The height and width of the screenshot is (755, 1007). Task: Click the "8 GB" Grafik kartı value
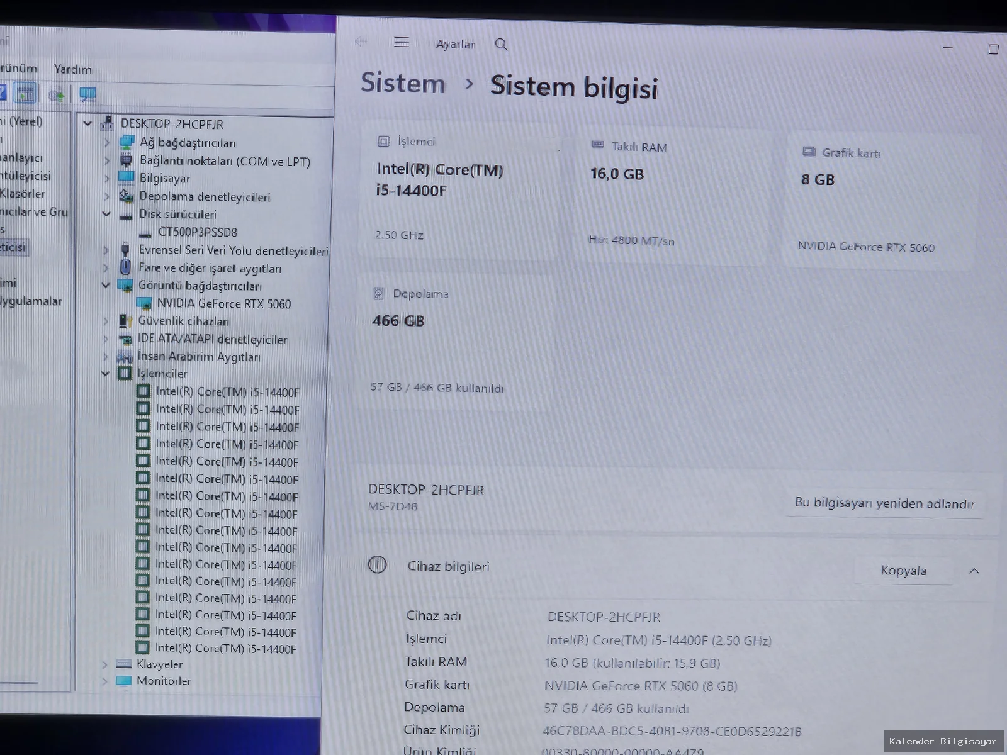point(818,179)
